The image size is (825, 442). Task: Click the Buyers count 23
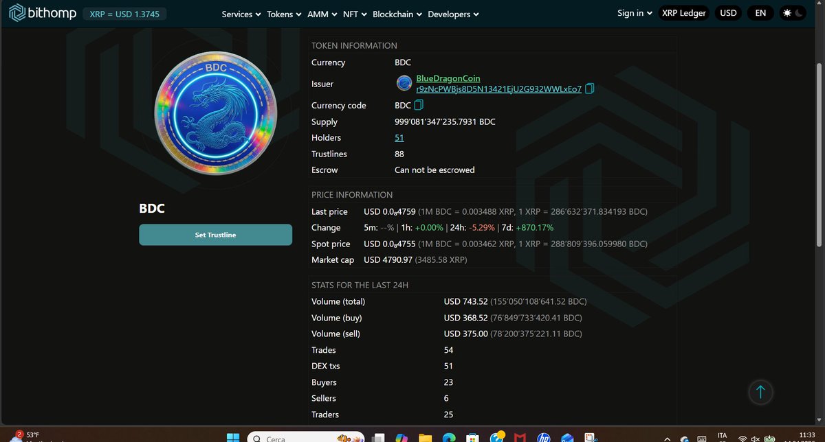[449, 382]
